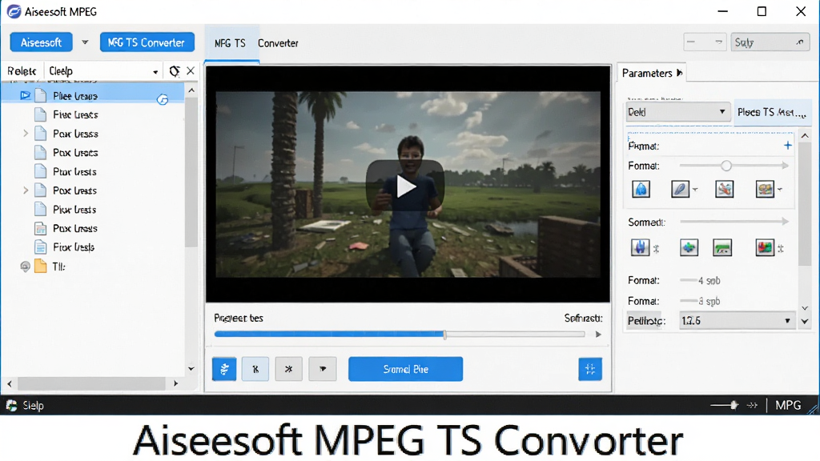Click the Ploes TS Met... button
820x461 pixels.
773,112
